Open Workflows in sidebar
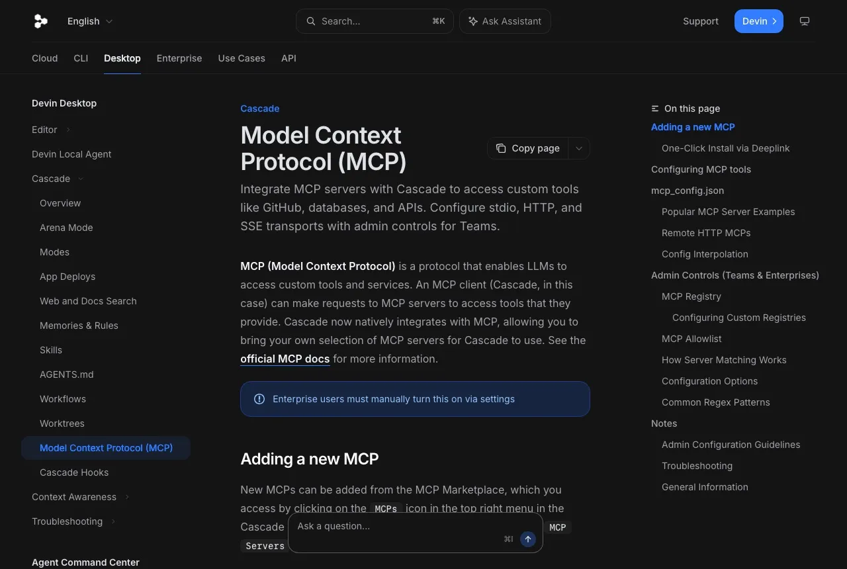The image size is (847, 569). [63, 399]
